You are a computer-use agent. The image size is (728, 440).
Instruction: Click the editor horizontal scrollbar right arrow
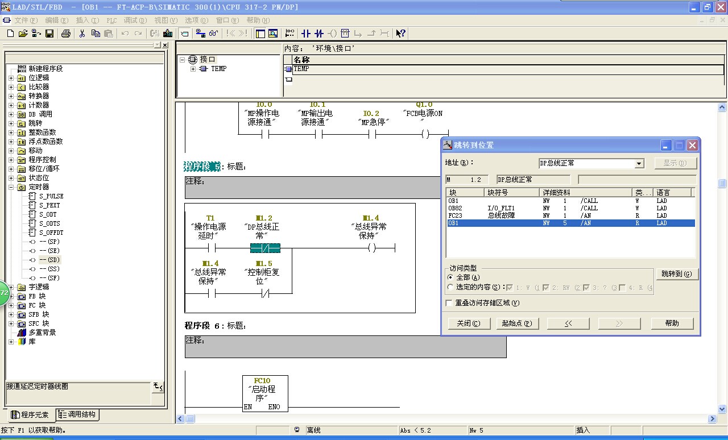tap(712, 419)
